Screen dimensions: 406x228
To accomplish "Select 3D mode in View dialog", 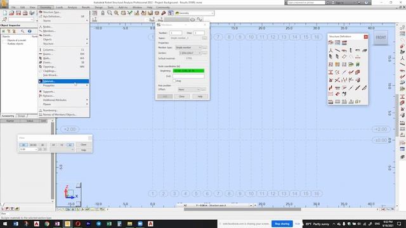I will 43,145.
